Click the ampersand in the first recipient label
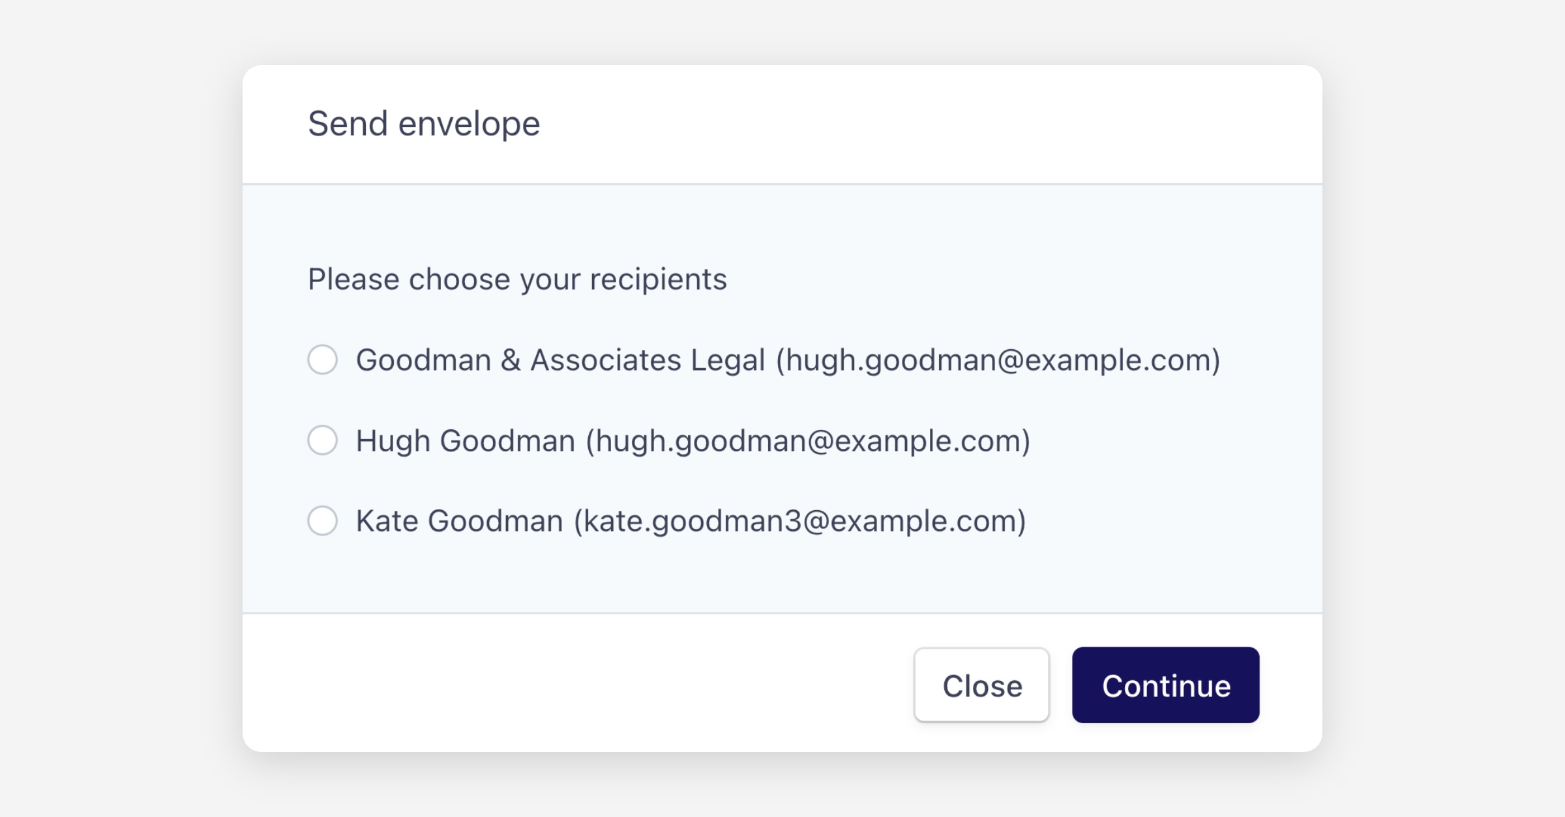Image resolution: width=1565 pixels, height=817 pixels. pos(511,360)
